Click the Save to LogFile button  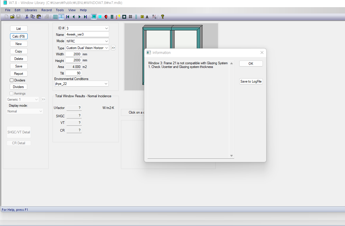[251, 81]
